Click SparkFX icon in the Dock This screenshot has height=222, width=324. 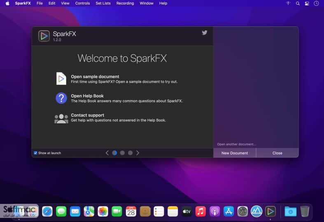click(x=270, y=211)
